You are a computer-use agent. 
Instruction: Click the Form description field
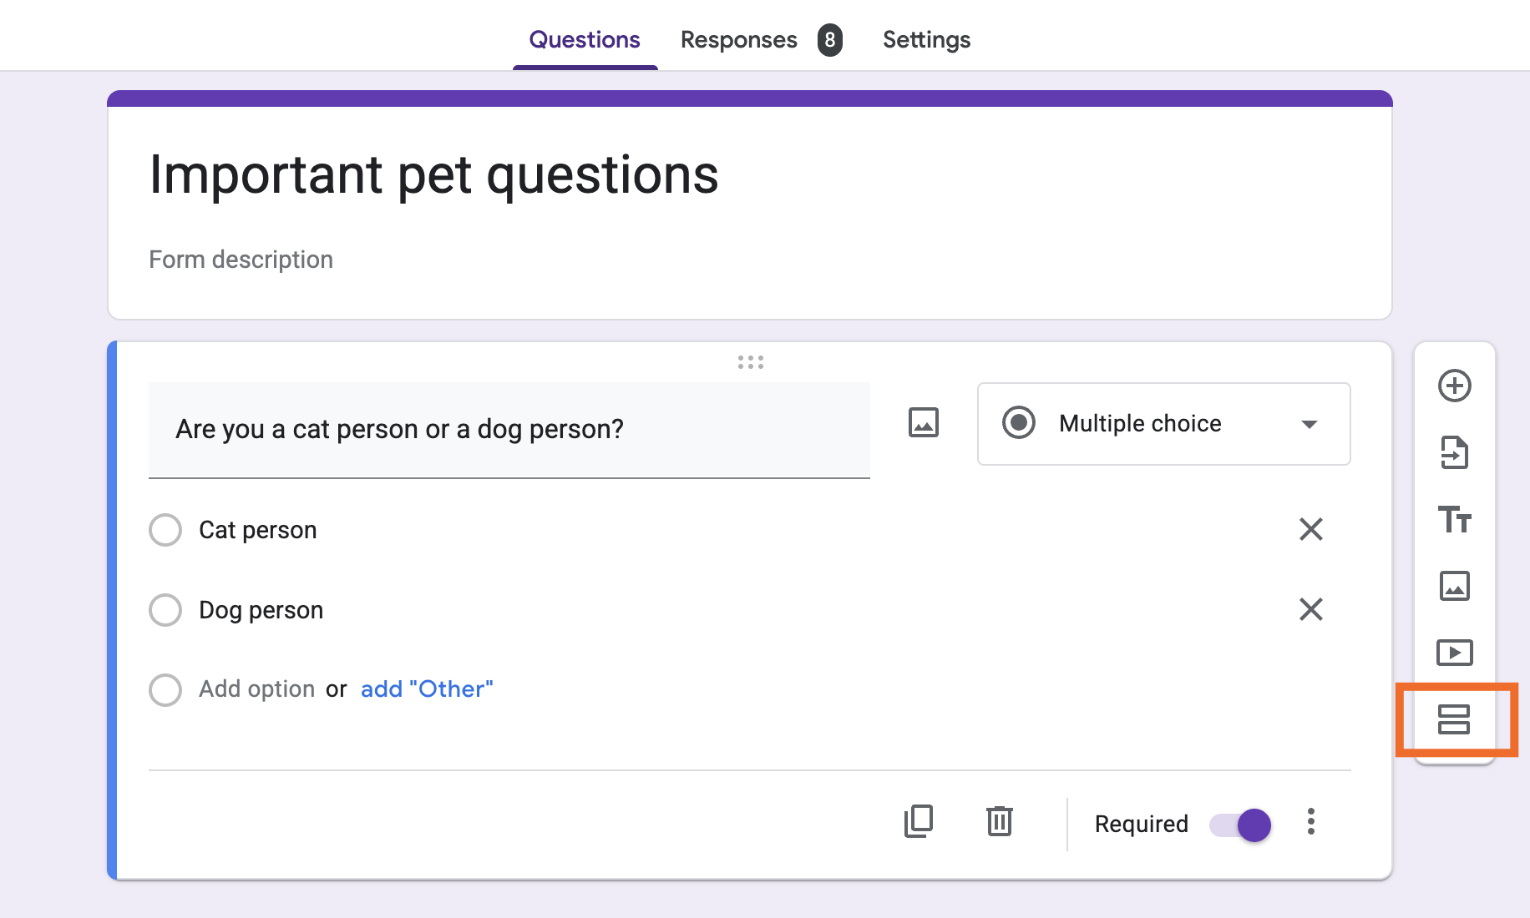click(241, 260)
